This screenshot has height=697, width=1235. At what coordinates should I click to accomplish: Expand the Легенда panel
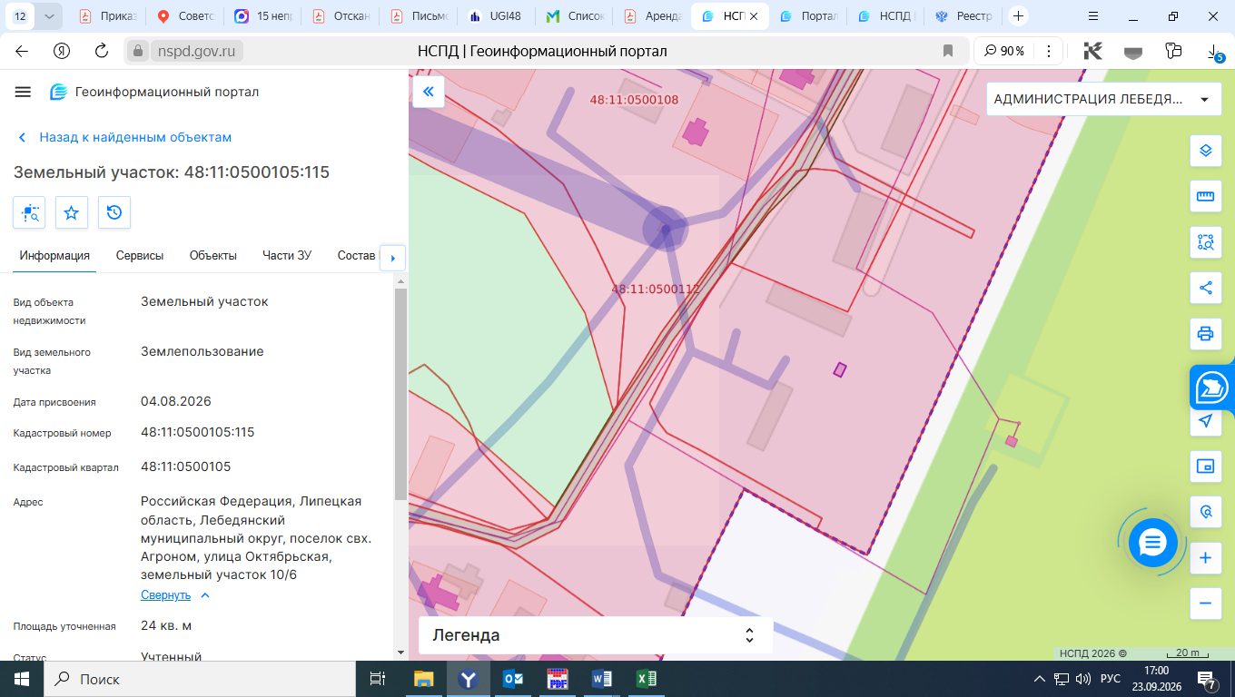pyautogui.click(x=596, y=635)
